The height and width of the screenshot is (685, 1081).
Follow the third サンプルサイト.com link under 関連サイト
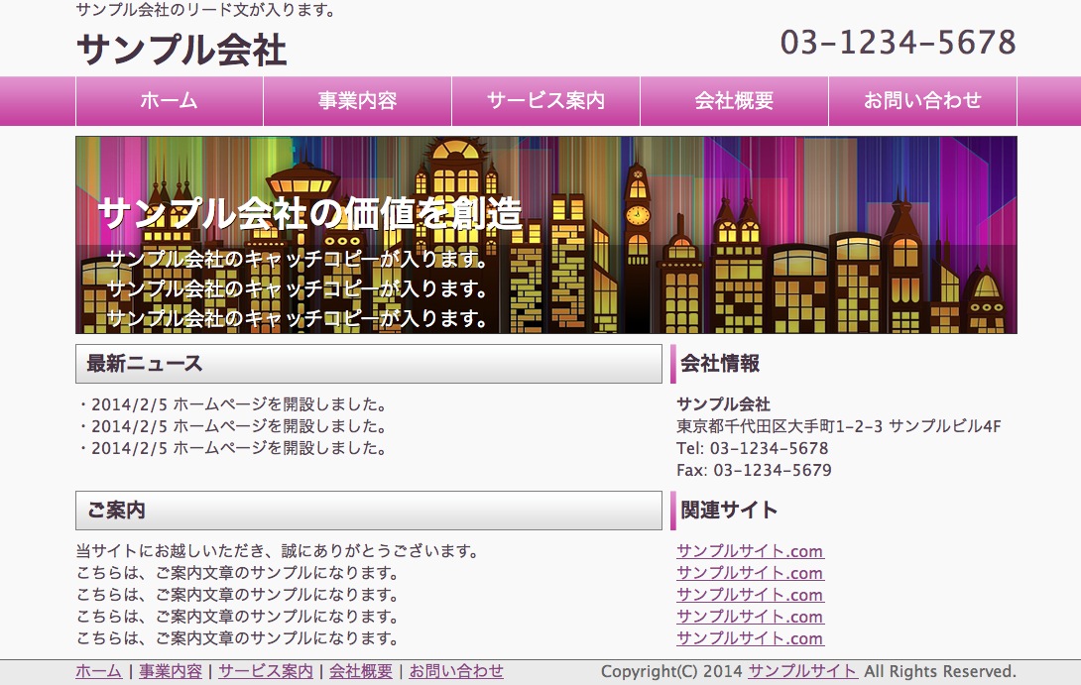point(750,595)
